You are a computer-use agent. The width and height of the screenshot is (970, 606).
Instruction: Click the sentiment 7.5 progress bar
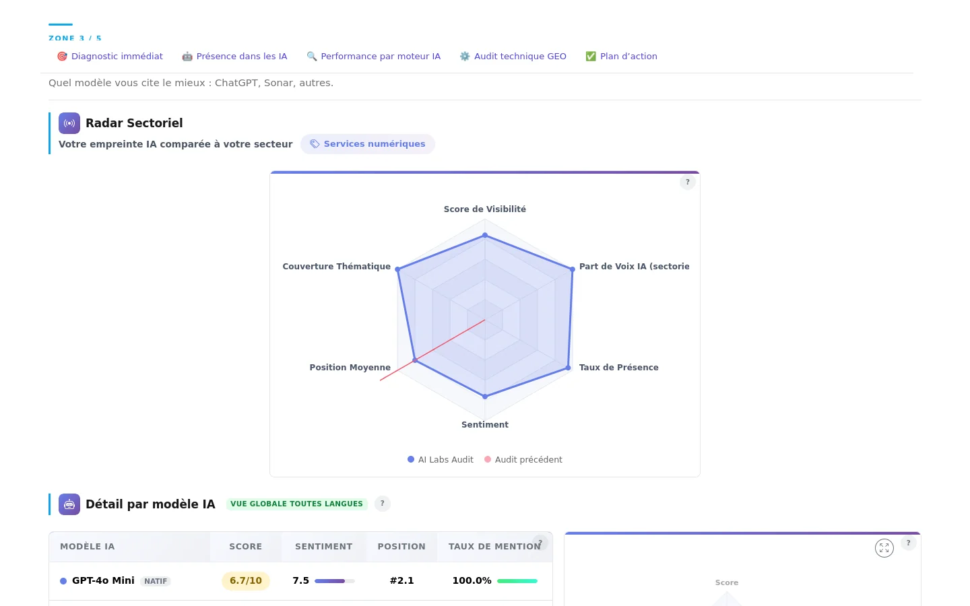click(x=335, y=581)
